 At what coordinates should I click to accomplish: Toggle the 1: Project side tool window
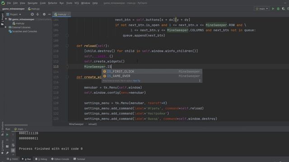pyautogui.click(x=2, y=19)
